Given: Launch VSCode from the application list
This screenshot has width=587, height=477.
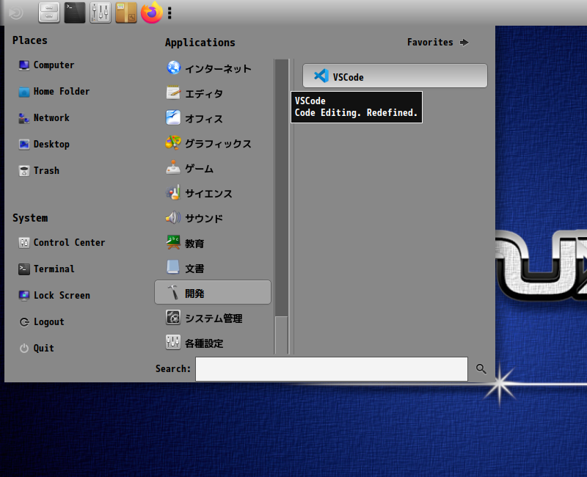Looking at the screenshot, I should pos(395,76).
